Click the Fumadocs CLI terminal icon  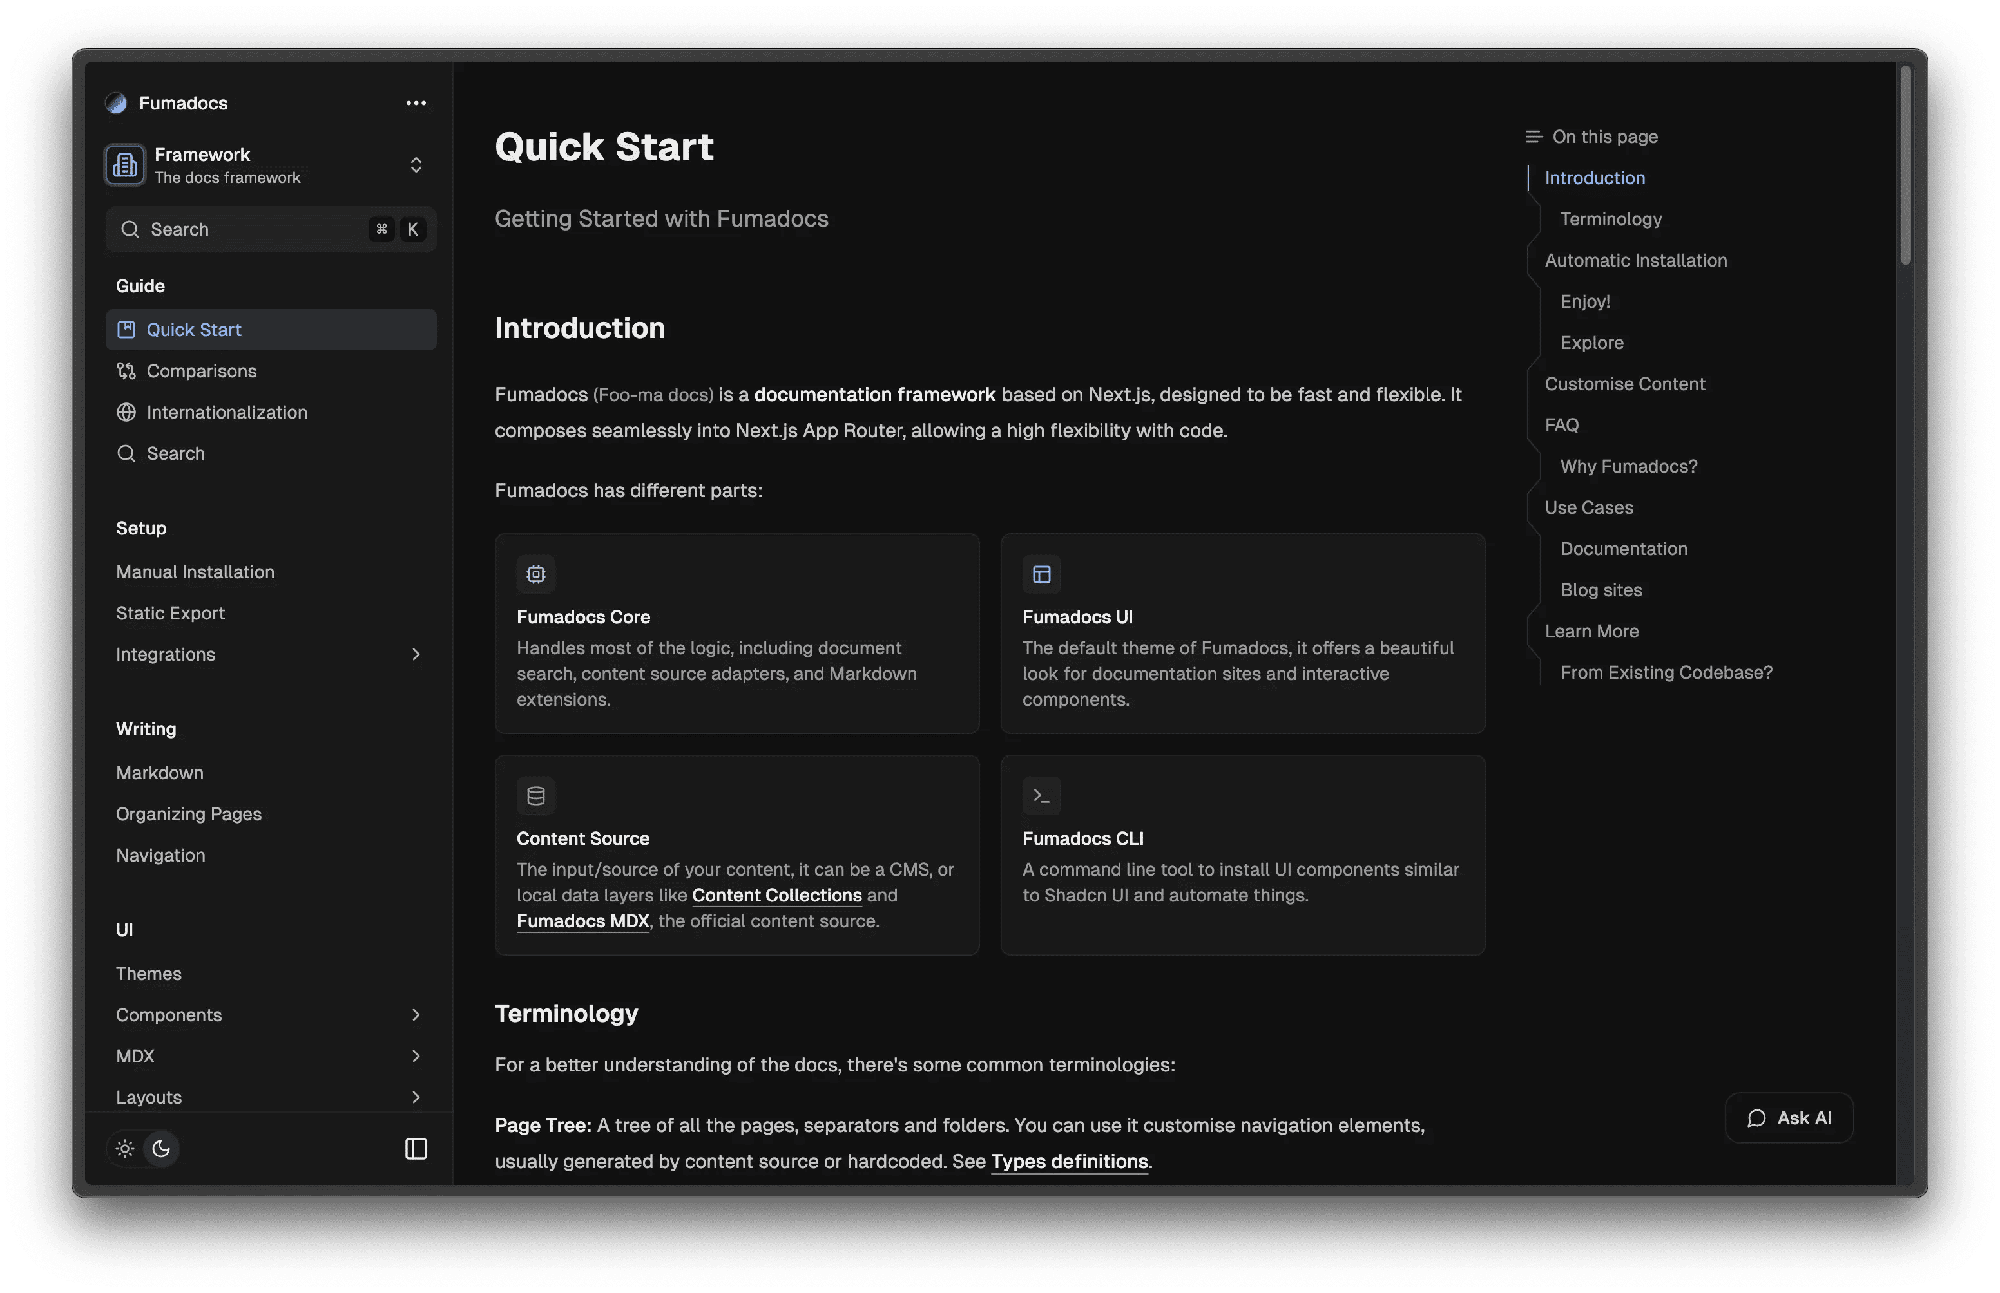pyautogui.click(x=1042, y=796)
